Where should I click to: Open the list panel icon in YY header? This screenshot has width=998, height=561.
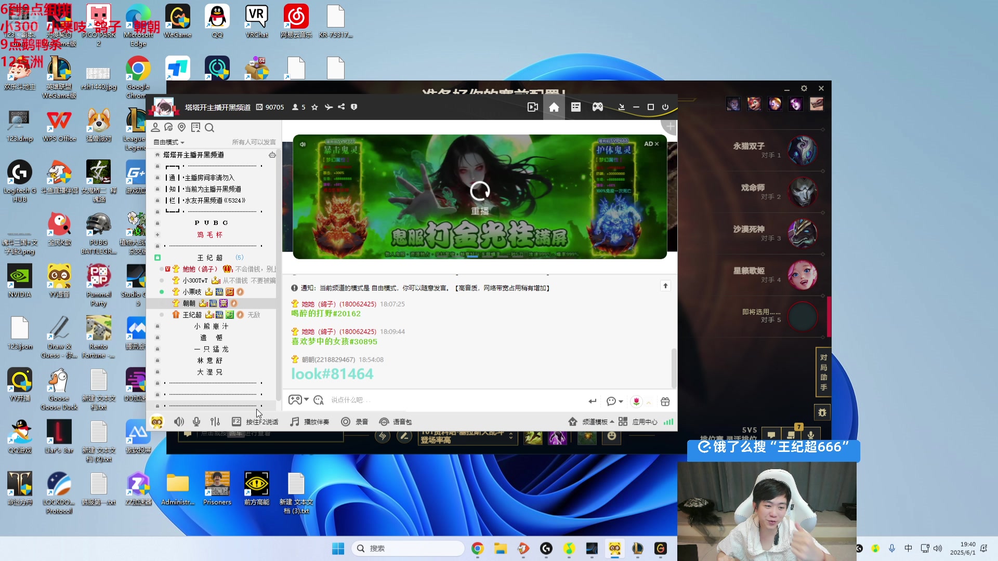tap(575, 107)
